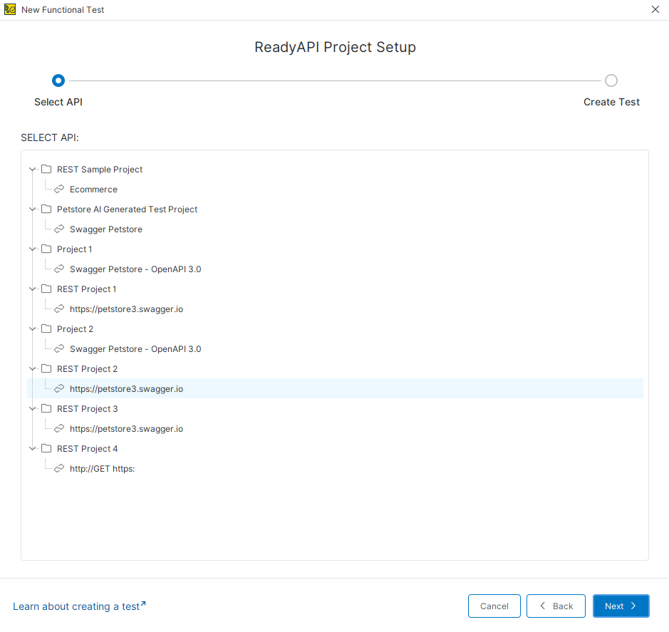The height and width of the screenshot is (632, 669).
Task: Select the Project 2 label
Action: pyautogui.click(x=75, y=329)
